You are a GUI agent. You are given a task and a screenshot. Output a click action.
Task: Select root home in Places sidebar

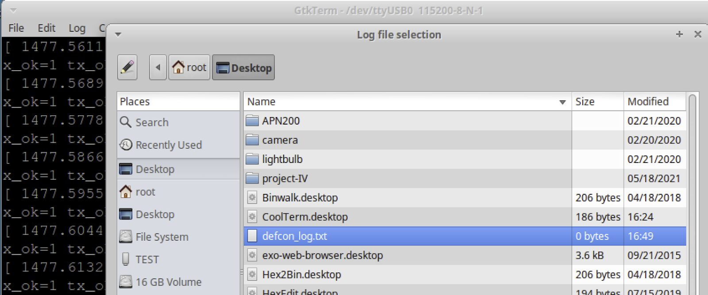tap(145, 192)
